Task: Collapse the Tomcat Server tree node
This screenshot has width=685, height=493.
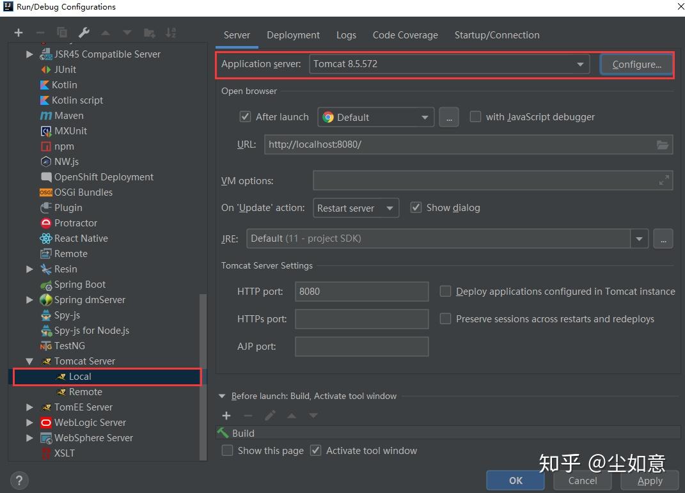Action: 29,361
